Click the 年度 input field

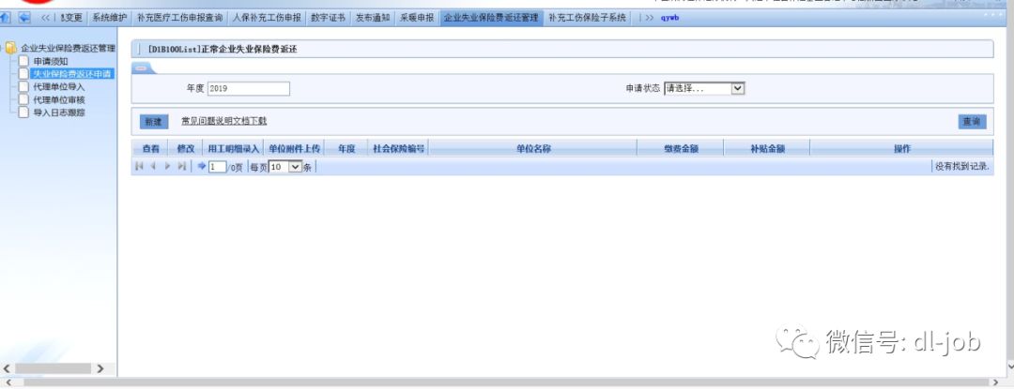coord(248,89)
